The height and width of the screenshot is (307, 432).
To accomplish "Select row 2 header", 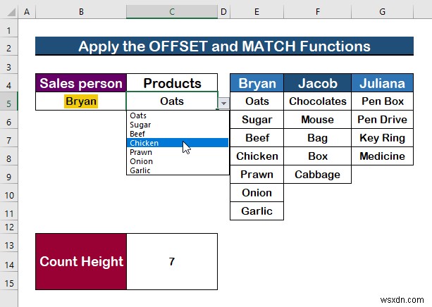I will (9, 48).
